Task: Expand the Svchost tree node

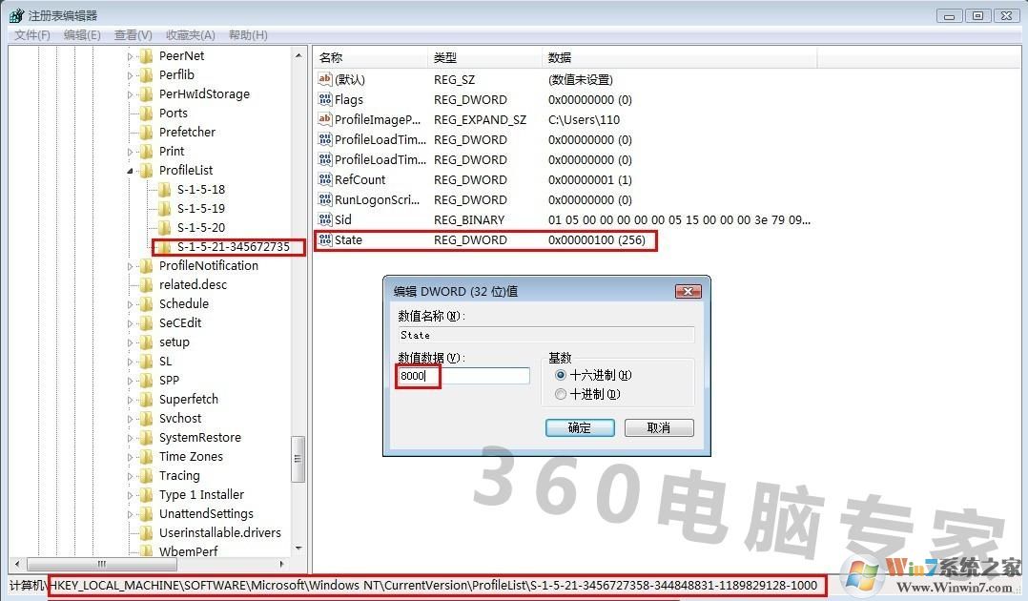Action: [x=130, y=419]
